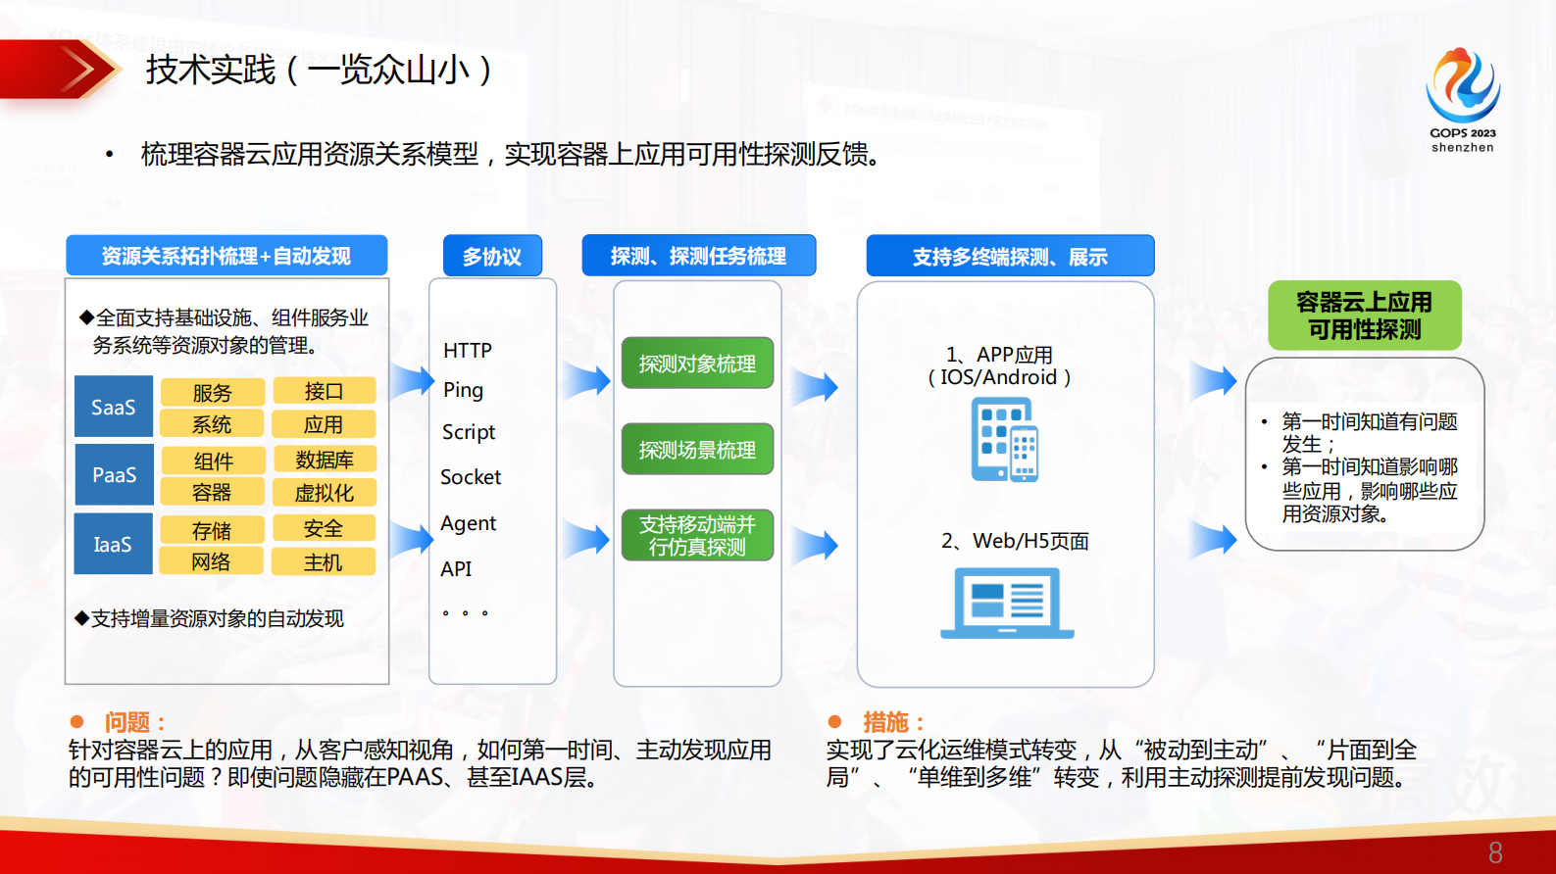Click the orange bullet next to 问题

tap(77, 722)
